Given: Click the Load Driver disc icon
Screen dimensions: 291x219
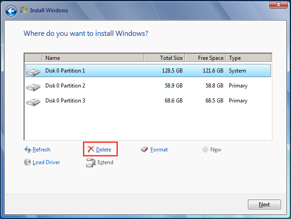Looking at the screenshot, I should (x=27, y=162).
